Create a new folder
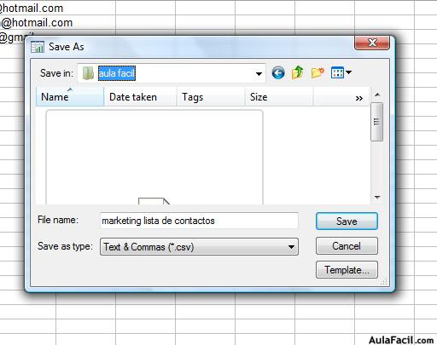Screen dimensions: 437x345 (x=318, y=73)
